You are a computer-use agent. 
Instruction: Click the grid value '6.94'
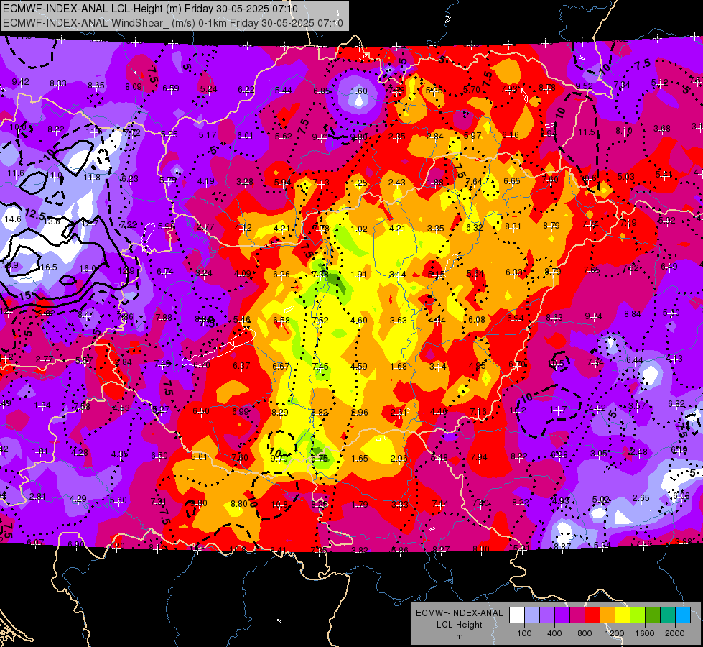click(516, 318)
